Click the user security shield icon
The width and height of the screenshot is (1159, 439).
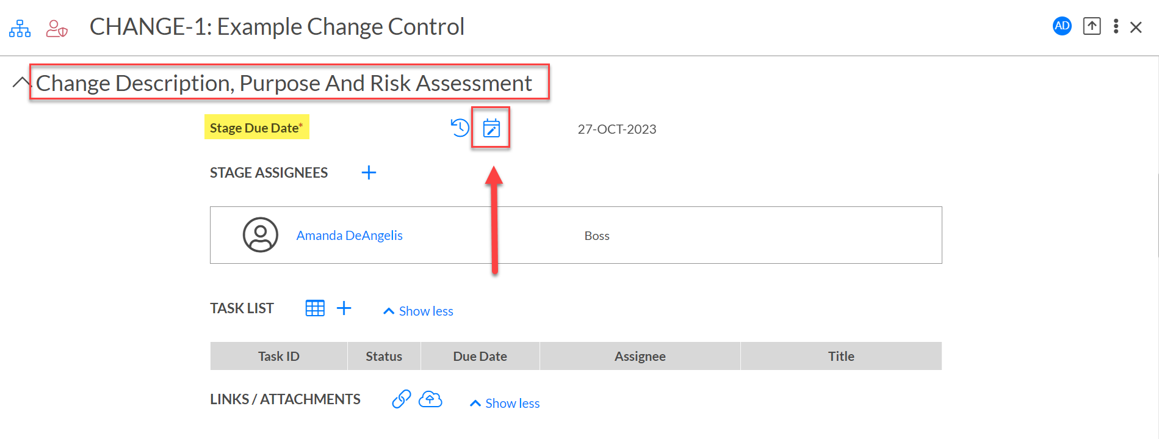57,28
